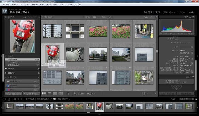Open the ライブラリ menu in menu bar
The image size is (199, 116).
25,4
